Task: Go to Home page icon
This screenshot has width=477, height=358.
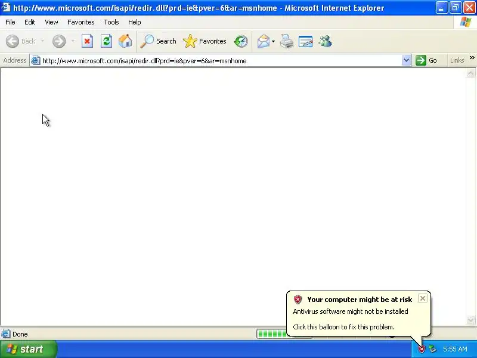Action: pos(125,41)
